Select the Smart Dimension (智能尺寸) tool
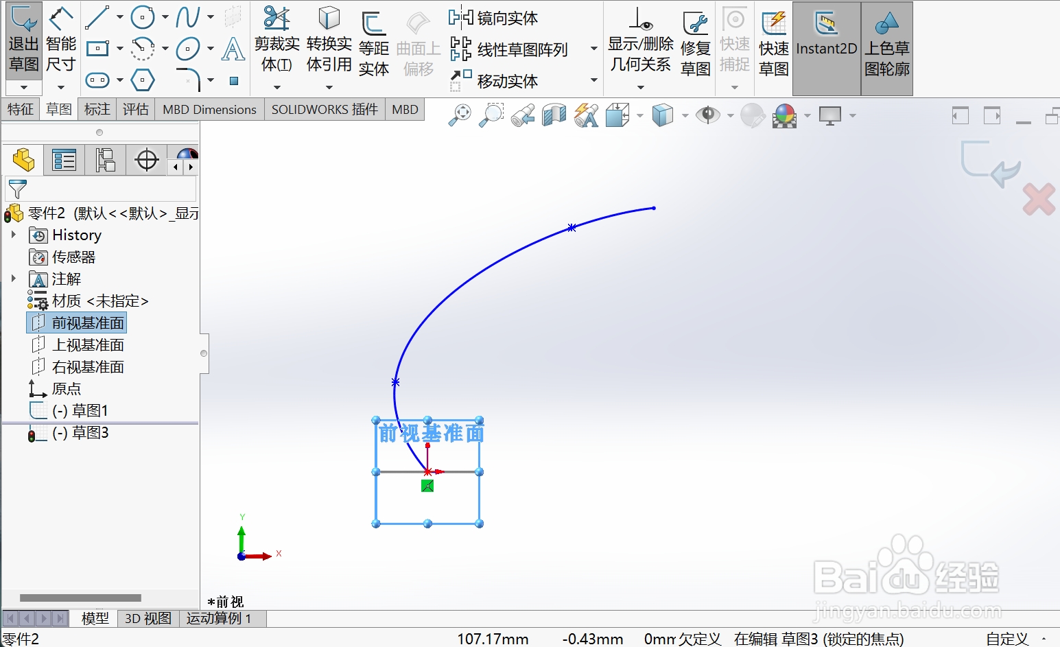 [x=61, y=41]
